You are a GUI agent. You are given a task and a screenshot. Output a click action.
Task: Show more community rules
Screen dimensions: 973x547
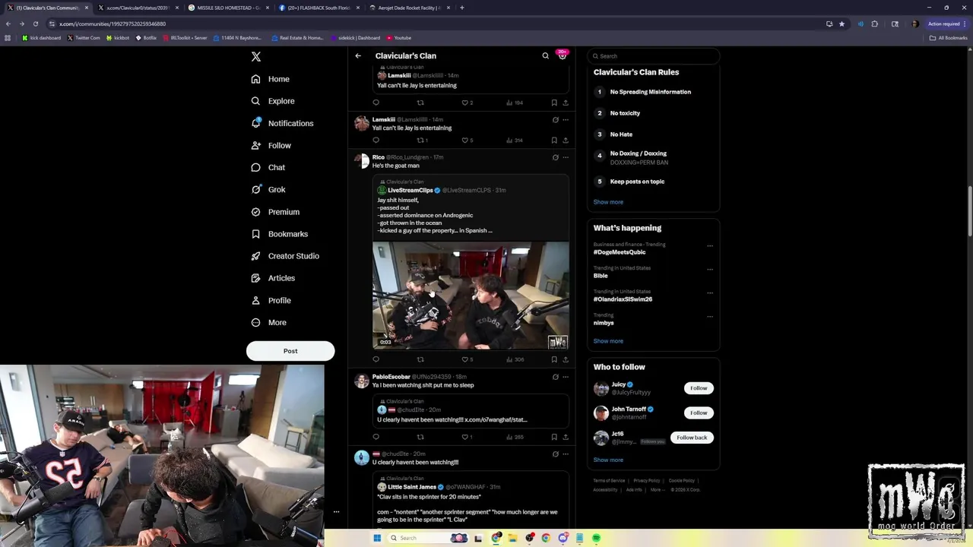point(608,202)
